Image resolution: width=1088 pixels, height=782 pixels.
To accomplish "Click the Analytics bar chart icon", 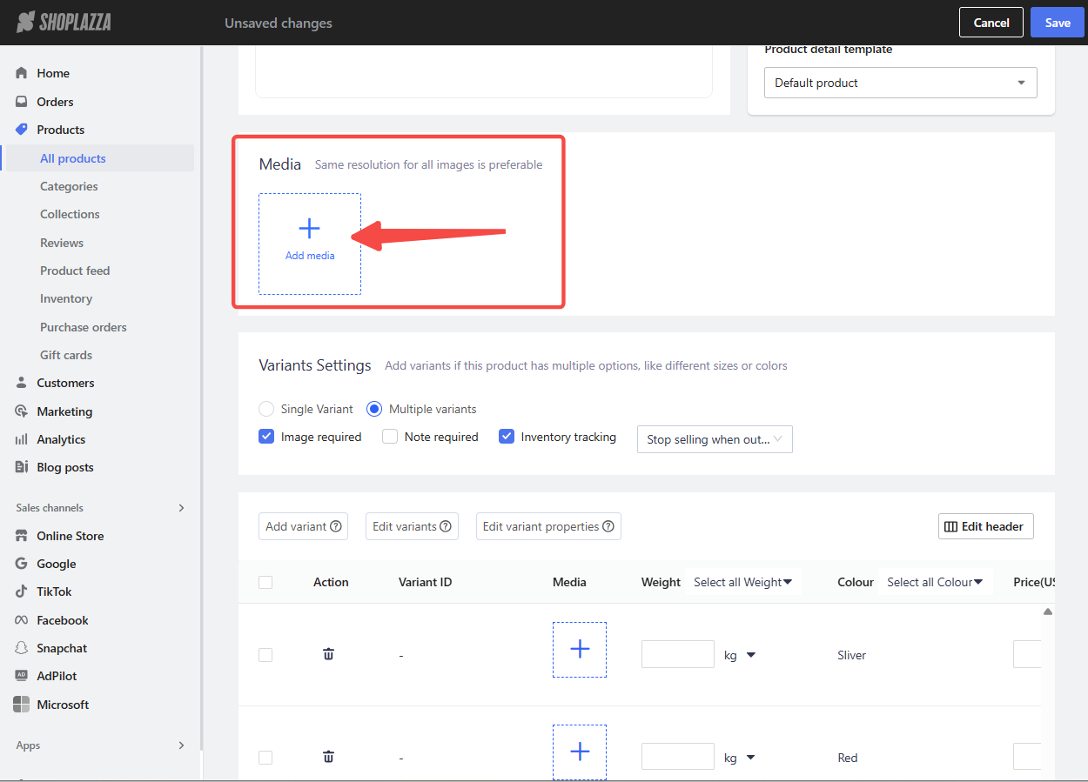I will click(22, 439).
